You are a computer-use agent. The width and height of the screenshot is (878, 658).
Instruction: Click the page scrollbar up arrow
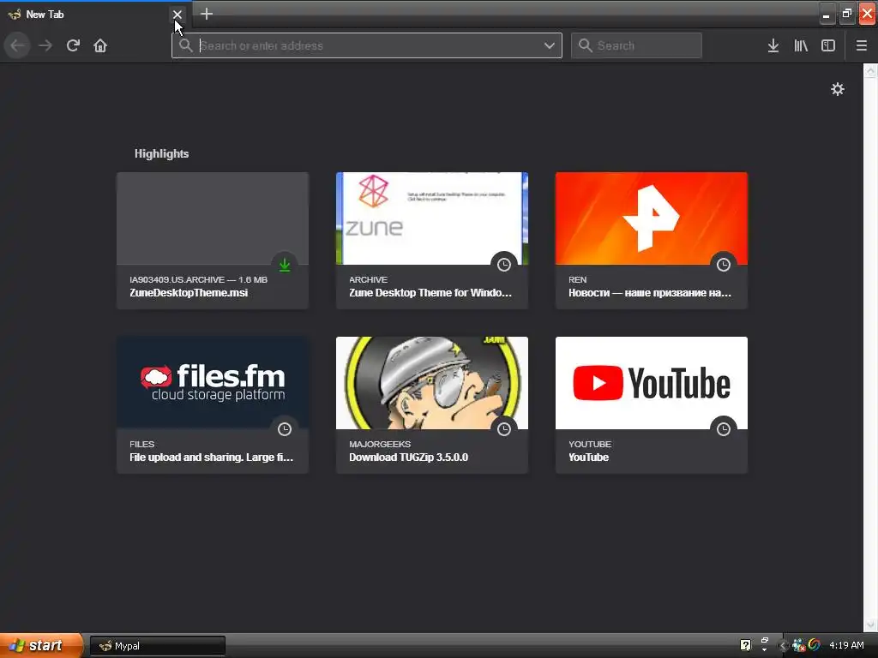(870, 71)
